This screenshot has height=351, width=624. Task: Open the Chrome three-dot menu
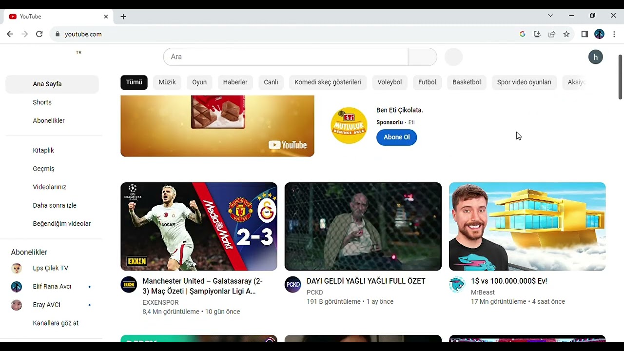[x=614, y=34]
